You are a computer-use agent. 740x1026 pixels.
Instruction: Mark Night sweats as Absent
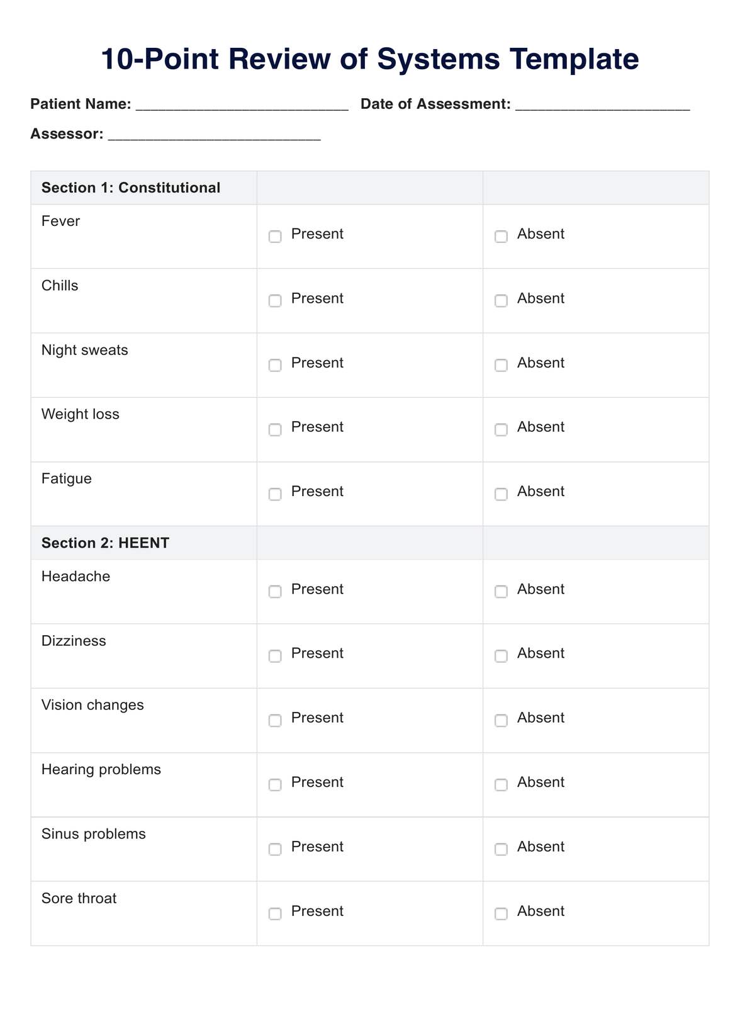[x=501, y=366]
